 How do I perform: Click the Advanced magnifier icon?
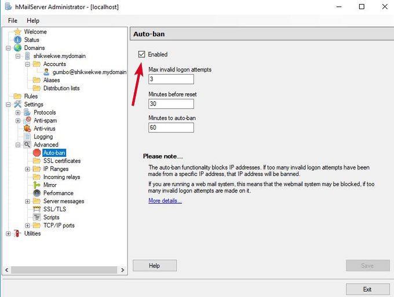tap(27, 145)
